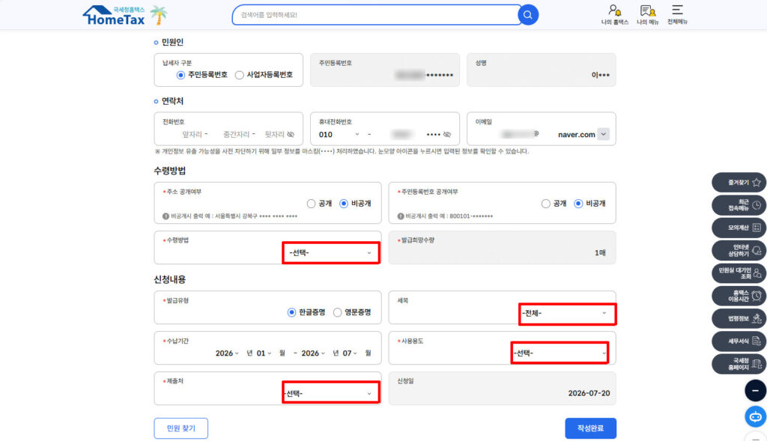Click info icon under 주민등록번호 공개여부
The height and width of the screenshot is (441, 767).
401,216
